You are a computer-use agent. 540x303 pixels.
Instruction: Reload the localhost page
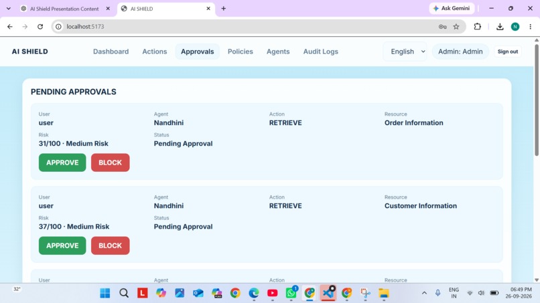click(x=40, y=27)
